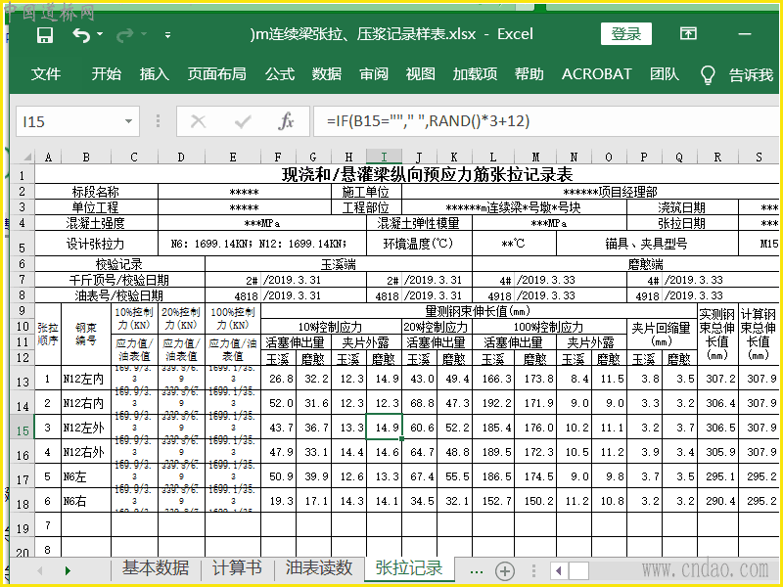Switch to the ACROBAT ribbon tab
The image size is (783, 587).
coord(597,74)
